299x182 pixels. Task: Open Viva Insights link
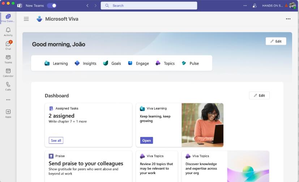[x=85, y=63]
